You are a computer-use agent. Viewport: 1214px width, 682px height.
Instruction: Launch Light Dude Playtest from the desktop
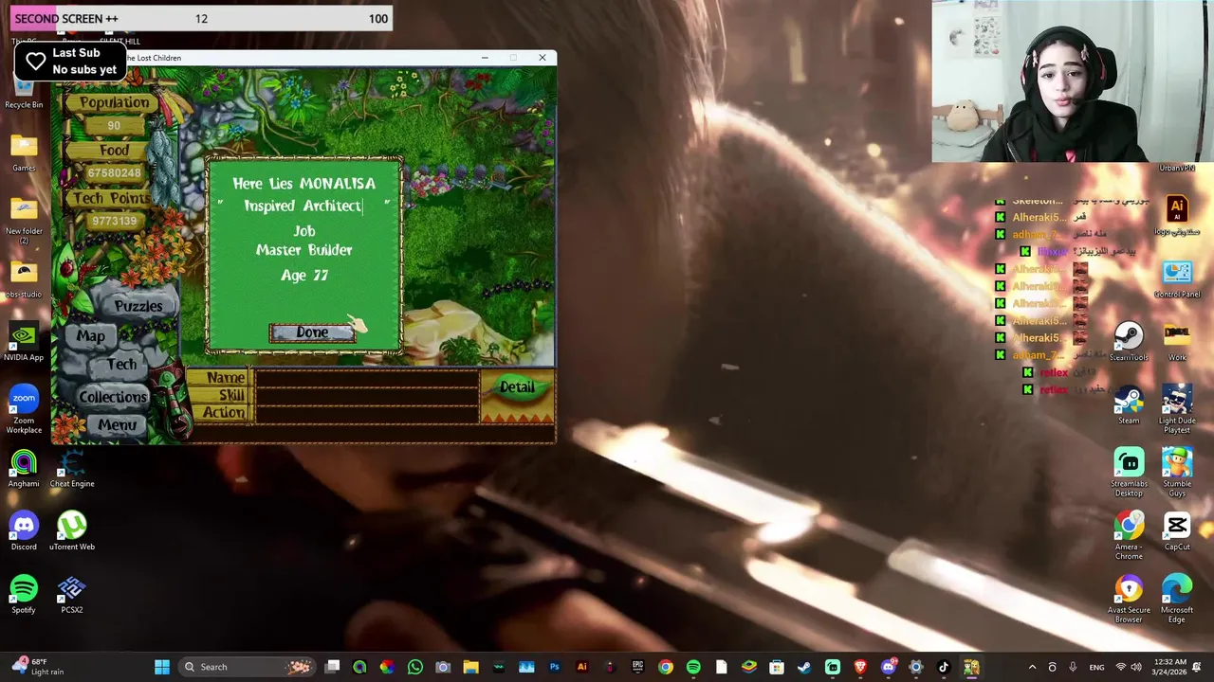[x=1177, y=410]
